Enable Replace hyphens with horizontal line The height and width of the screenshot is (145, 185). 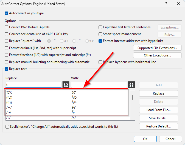(x=100, y=62)
